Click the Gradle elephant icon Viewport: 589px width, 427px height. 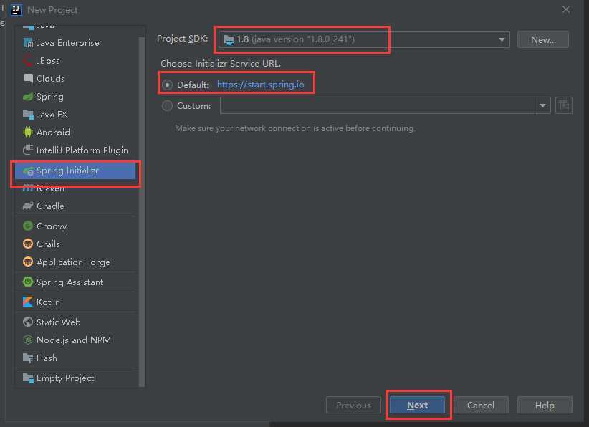click(28, 206)
